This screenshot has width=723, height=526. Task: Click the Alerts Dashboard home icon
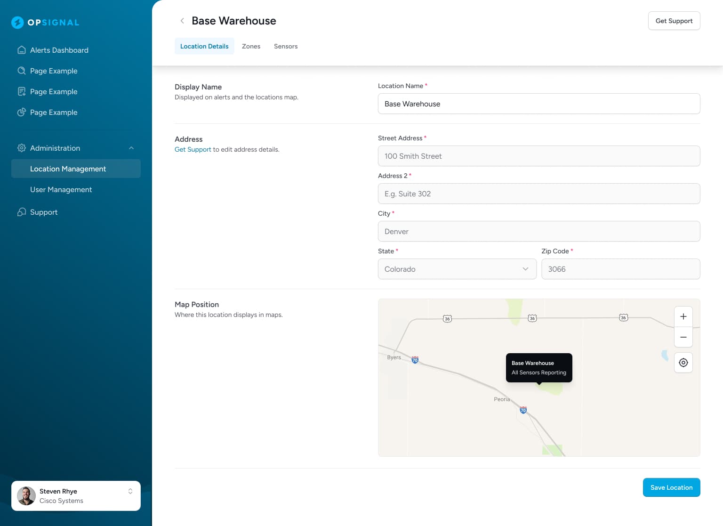tap(21, 50)
